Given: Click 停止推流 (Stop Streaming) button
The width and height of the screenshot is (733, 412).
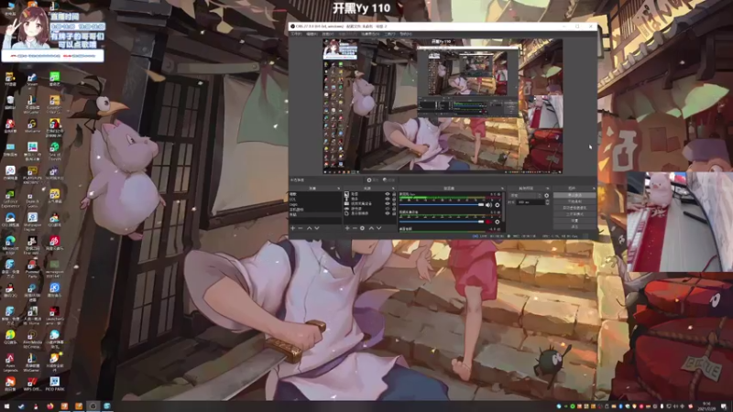Looking at the screenshot, I should tap(574, 195).
